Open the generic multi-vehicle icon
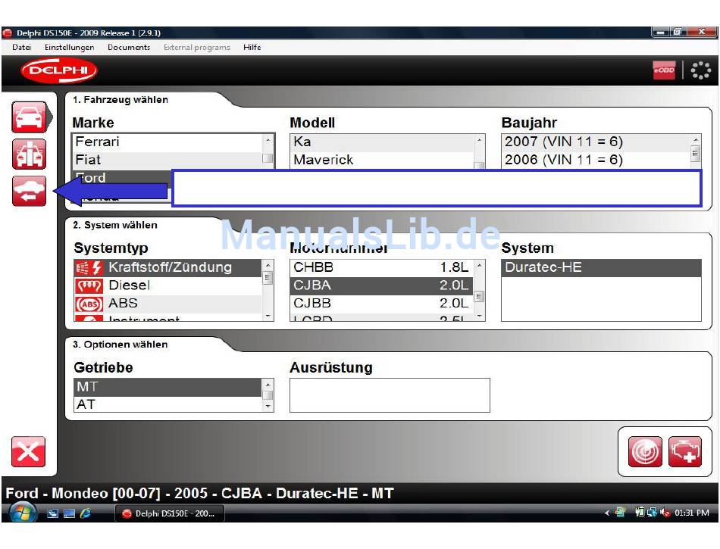Screen dimensions: 720x549 pos(29,154)
